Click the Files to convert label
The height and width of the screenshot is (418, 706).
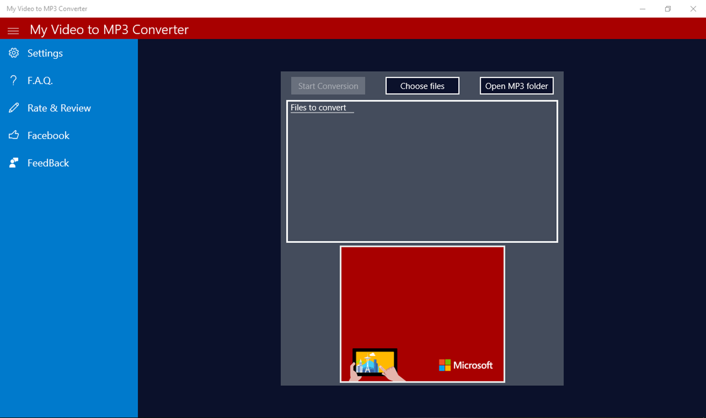pos(318,107)
